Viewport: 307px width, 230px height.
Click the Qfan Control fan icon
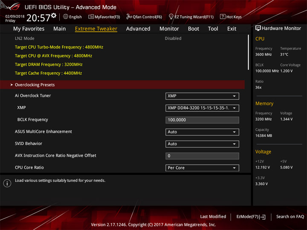[x=129, y=17]
